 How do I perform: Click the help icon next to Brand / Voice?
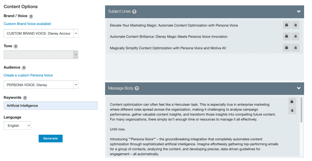(x=31, y=16)
